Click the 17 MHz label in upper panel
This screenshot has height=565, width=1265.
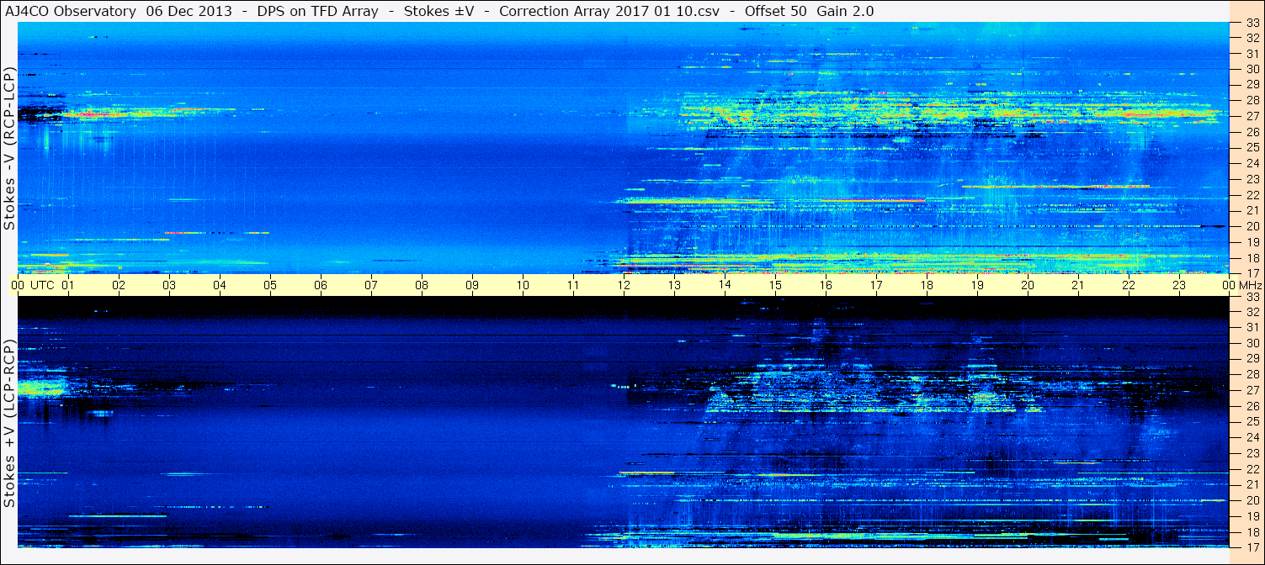[x=1252, y=273]
